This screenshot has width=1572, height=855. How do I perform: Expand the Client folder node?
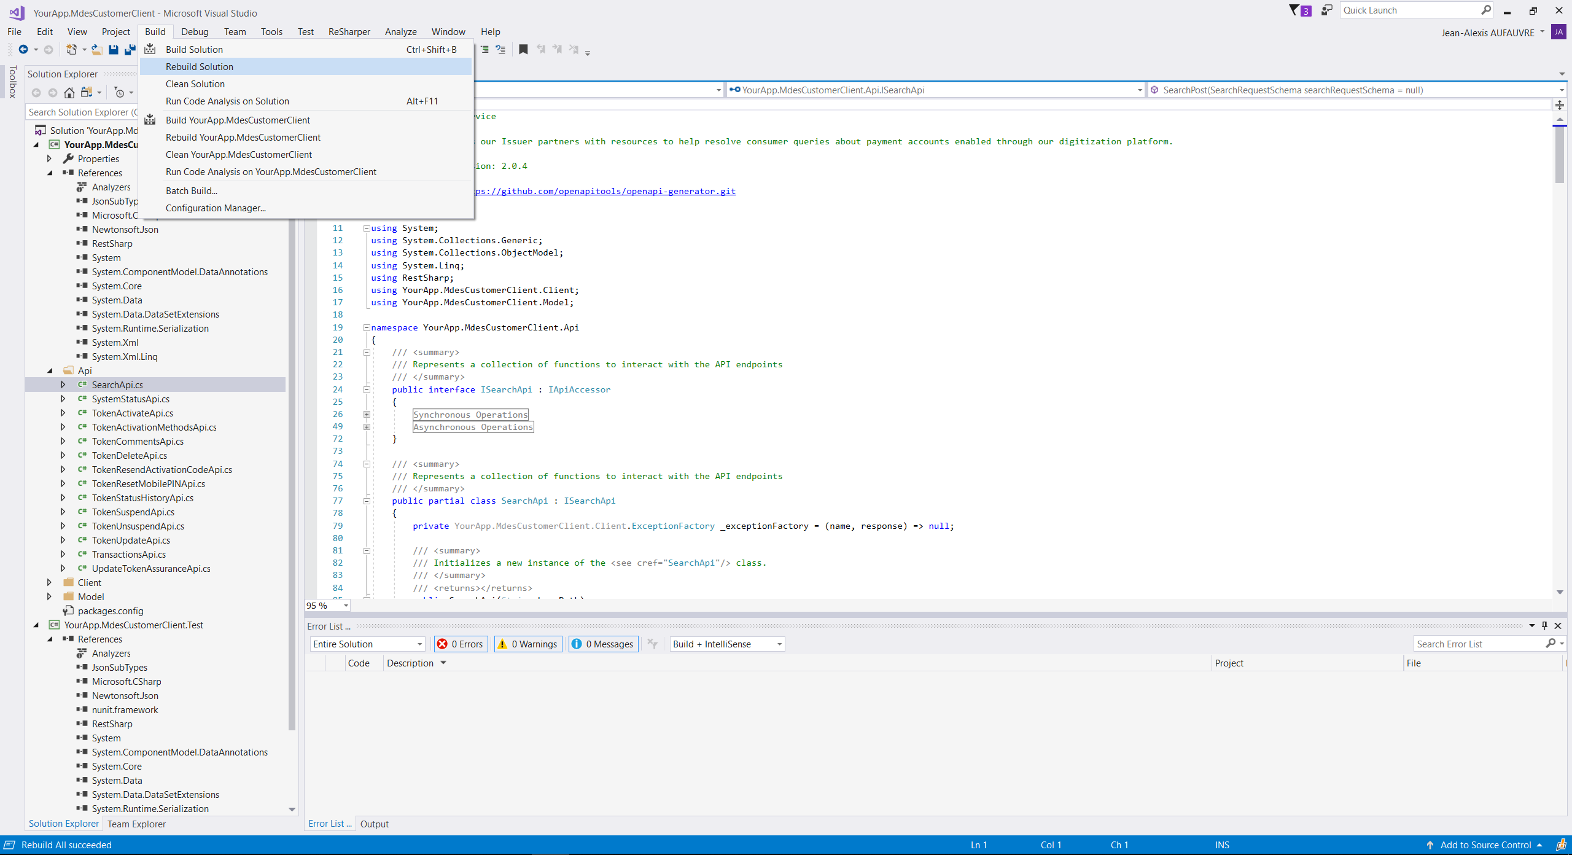(49, 582)
